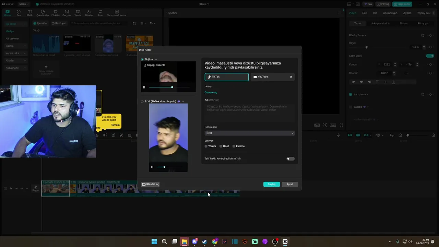Click the timeline microphone record icon
The width and height of the screenshot is (439, 247).
click(339, 135)
